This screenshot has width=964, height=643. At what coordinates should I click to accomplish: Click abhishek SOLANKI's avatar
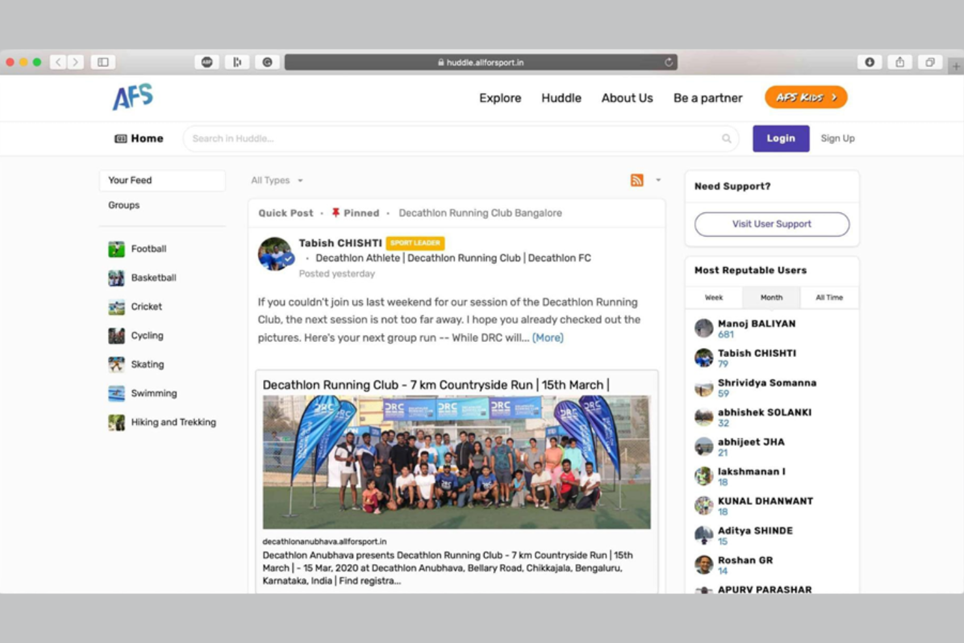click(x=703, y=417)
